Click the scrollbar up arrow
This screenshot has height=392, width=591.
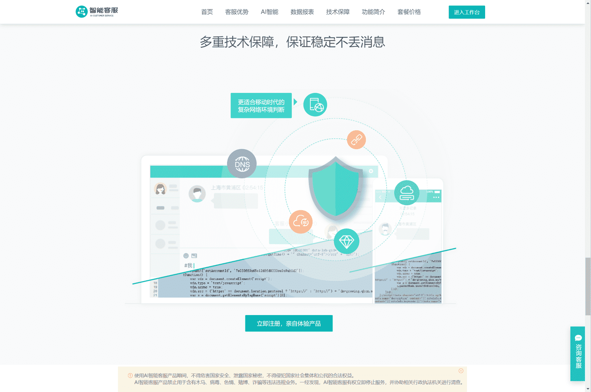click(x=588, y=3)
